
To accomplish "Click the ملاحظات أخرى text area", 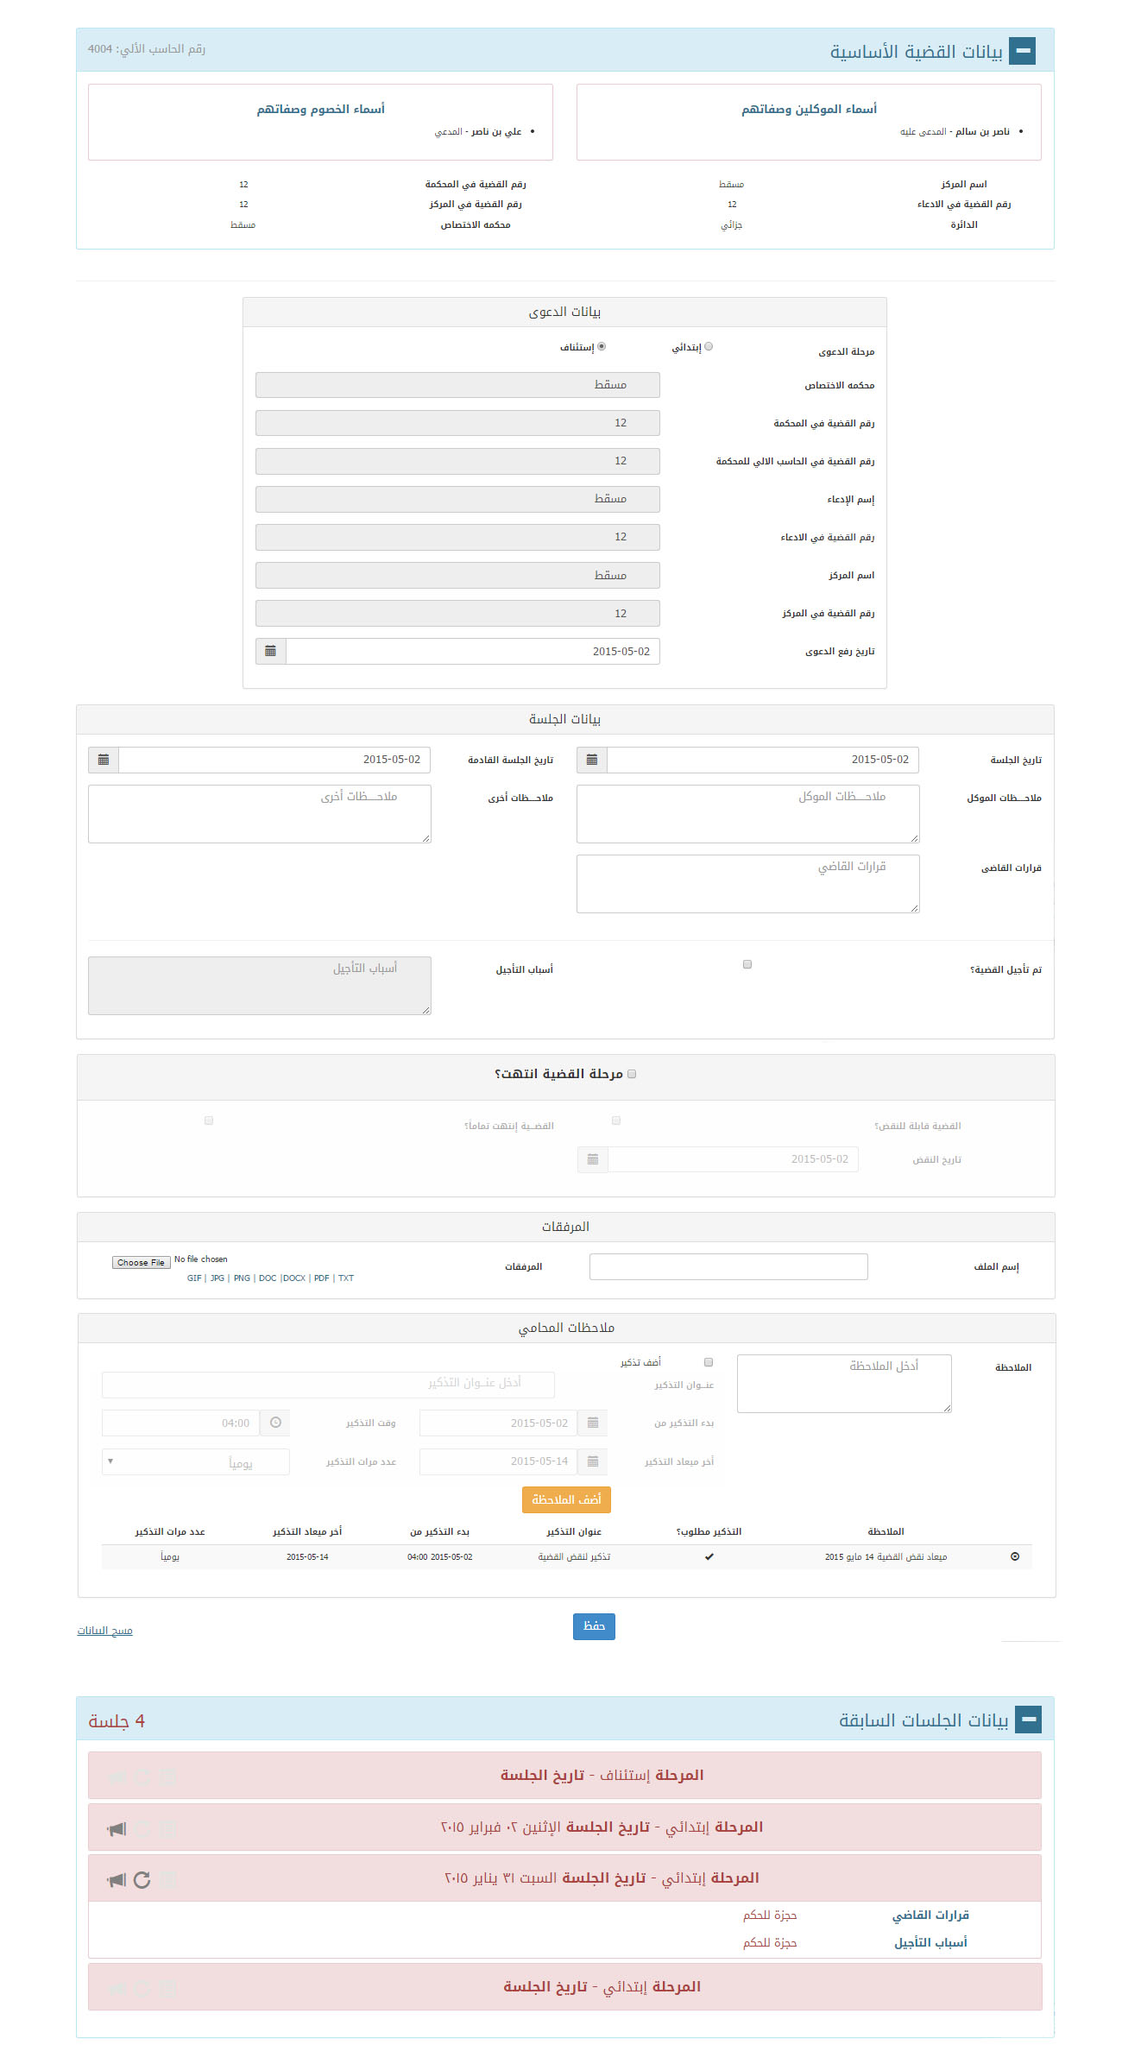I will coord(260,814).
